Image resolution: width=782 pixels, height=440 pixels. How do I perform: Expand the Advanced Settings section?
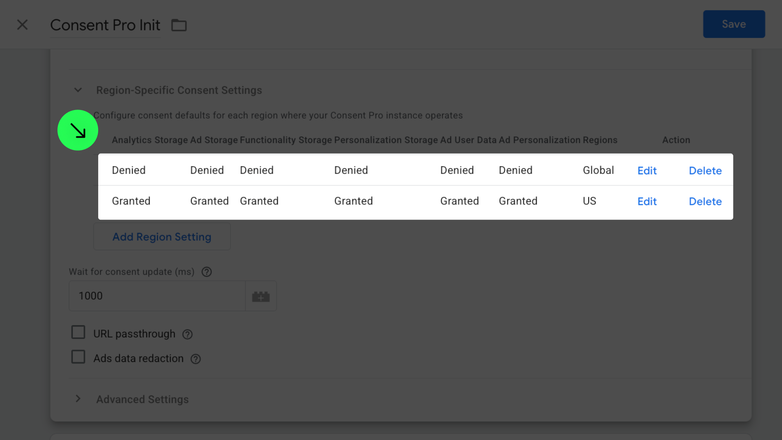78,399
